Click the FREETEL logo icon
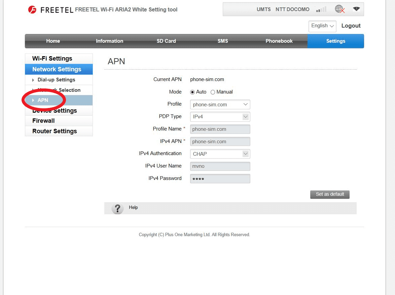The width and height of the screenshot is (395, 295). point(32,10)
